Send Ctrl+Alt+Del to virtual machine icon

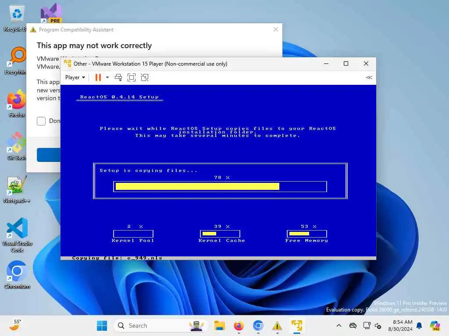coord(118,77)
